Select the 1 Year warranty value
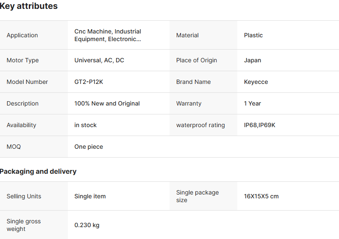The height and width of the screenshot is (239, 339). (253, 103)
